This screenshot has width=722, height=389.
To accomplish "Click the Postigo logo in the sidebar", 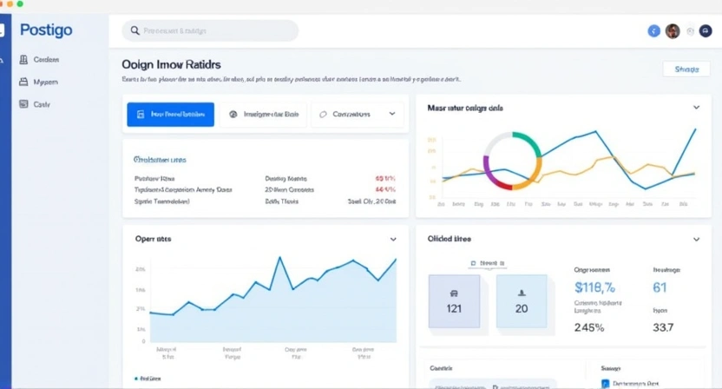I will point(46,30).
